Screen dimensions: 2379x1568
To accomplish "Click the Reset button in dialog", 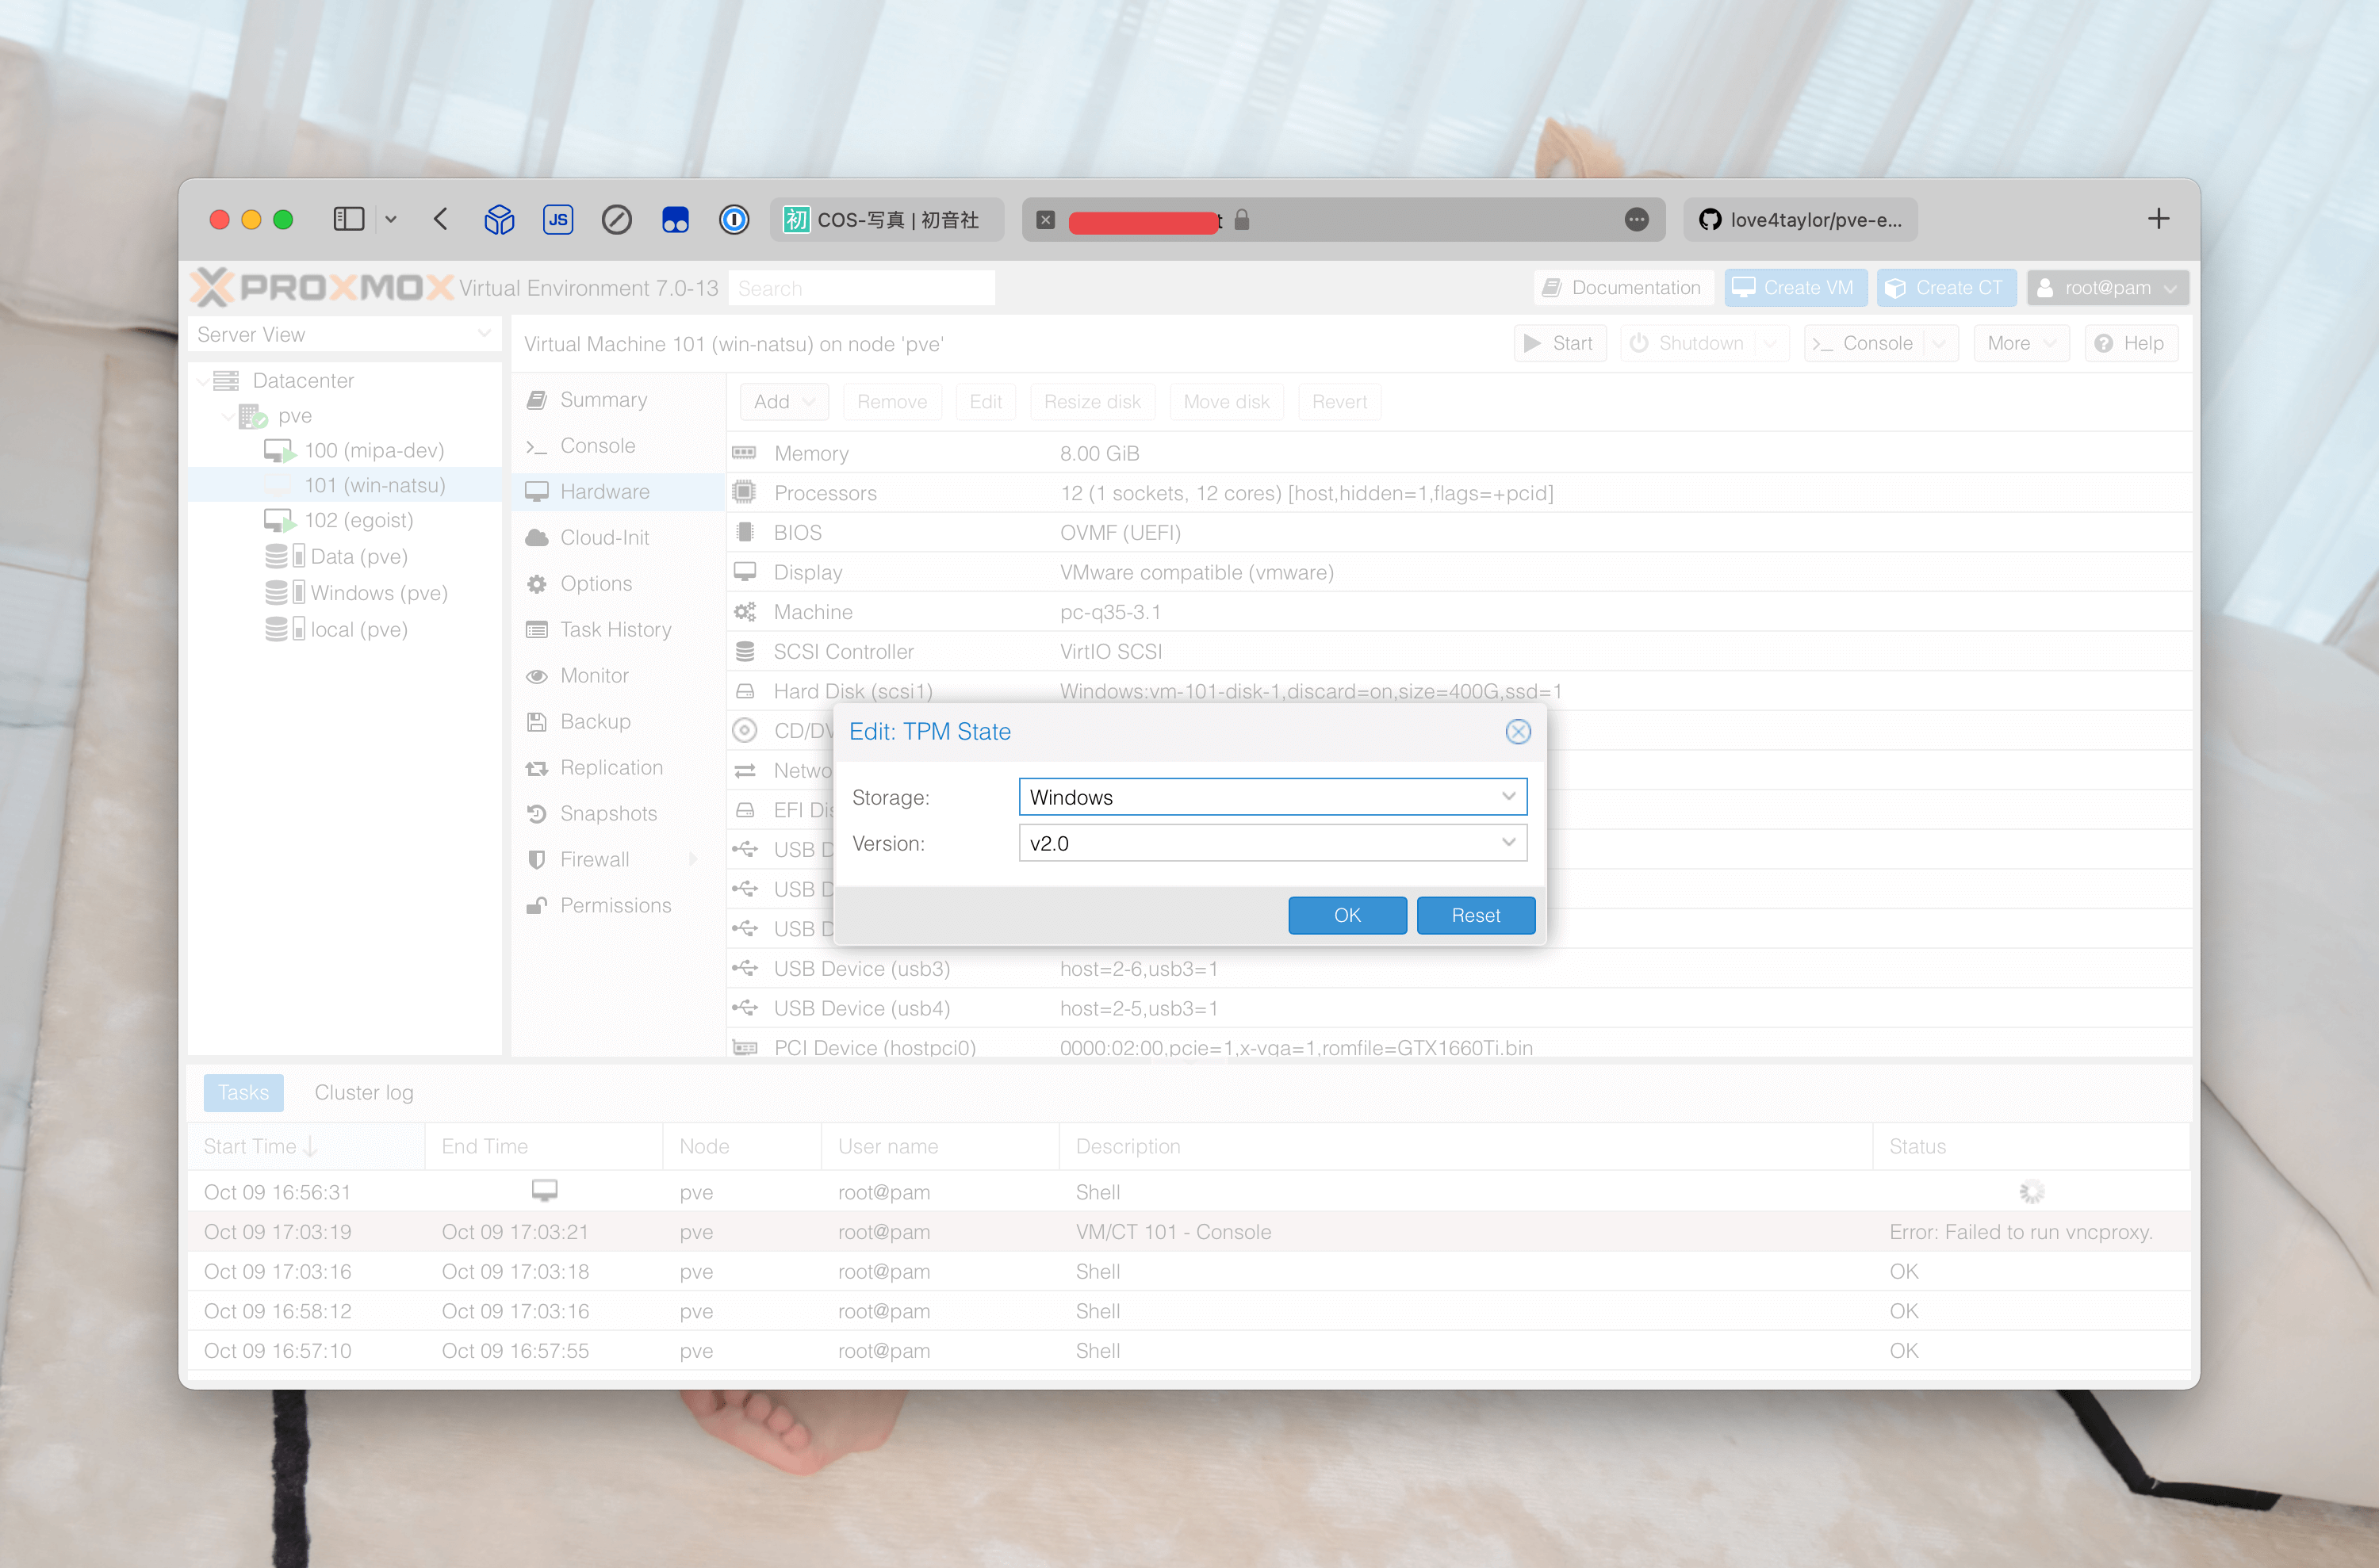I will pyautogui.click(x=1475, y=915).
